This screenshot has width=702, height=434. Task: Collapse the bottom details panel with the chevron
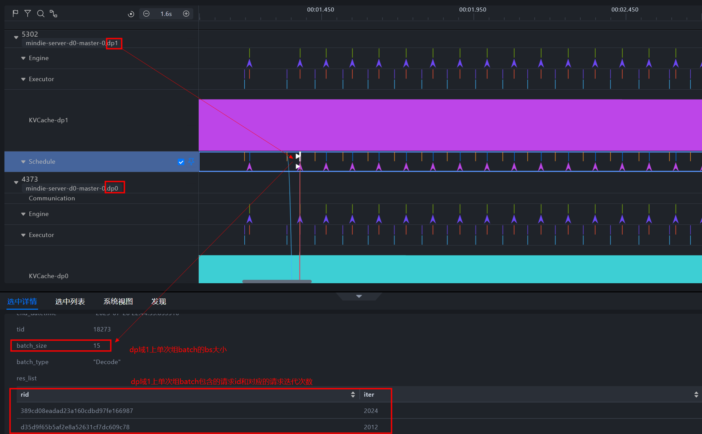359,296
